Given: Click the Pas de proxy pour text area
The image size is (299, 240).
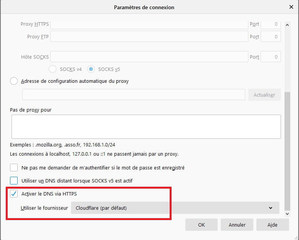Looking at the screenshot, I should tap(146, 127).
